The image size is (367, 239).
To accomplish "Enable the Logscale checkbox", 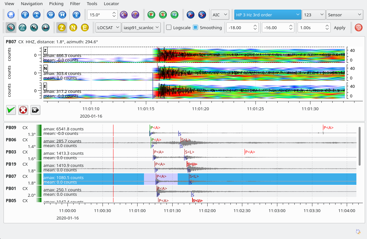I will (x=169, y=28).
